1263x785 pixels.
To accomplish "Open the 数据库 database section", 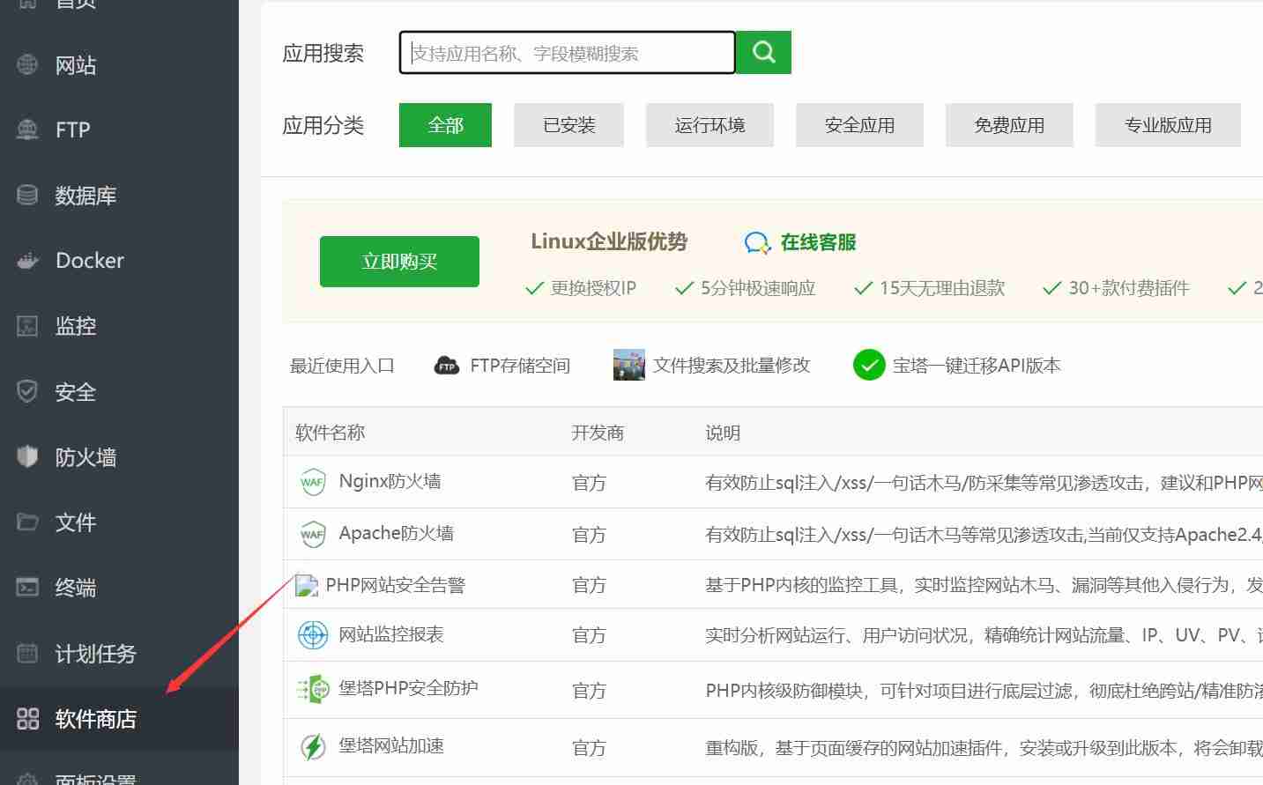I will point(85,195).
